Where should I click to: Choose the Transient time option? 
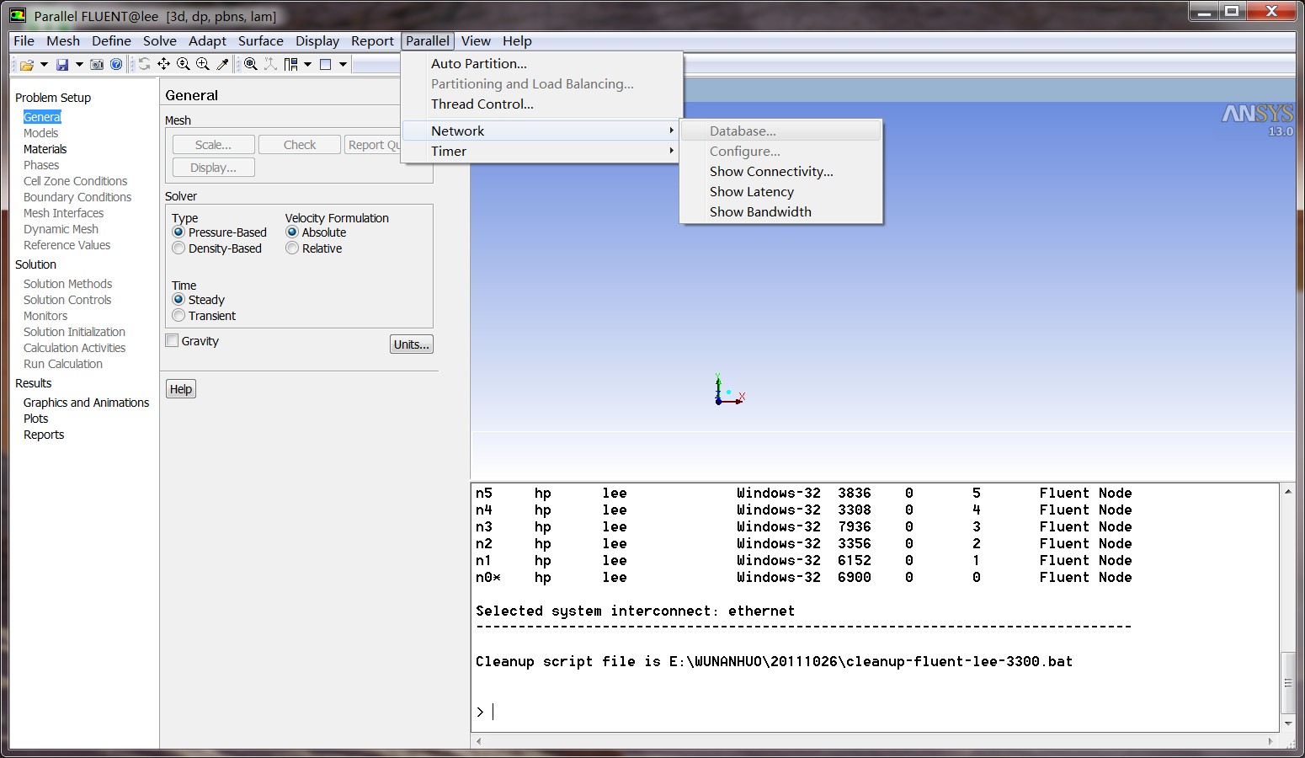pos(178,316)
